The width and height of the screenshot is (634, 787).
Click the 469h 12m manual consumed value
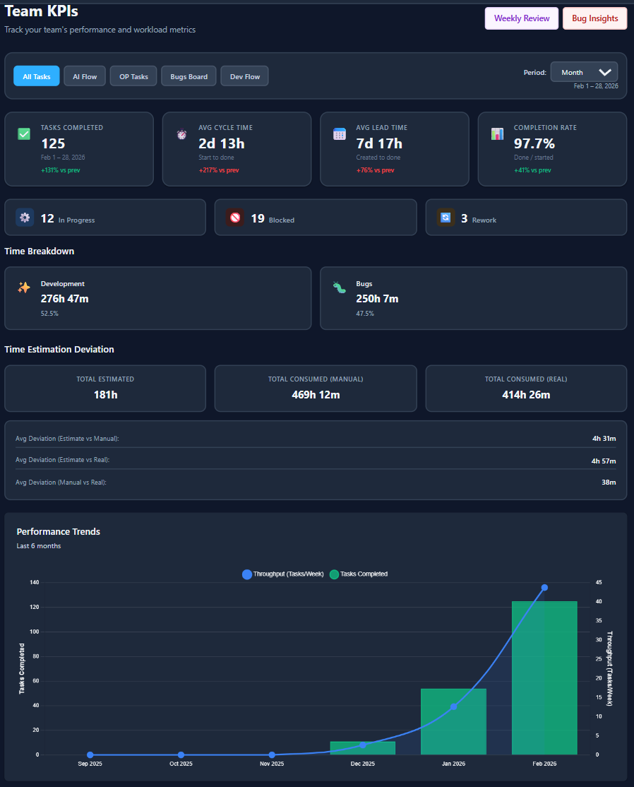(x=316, y=395)
